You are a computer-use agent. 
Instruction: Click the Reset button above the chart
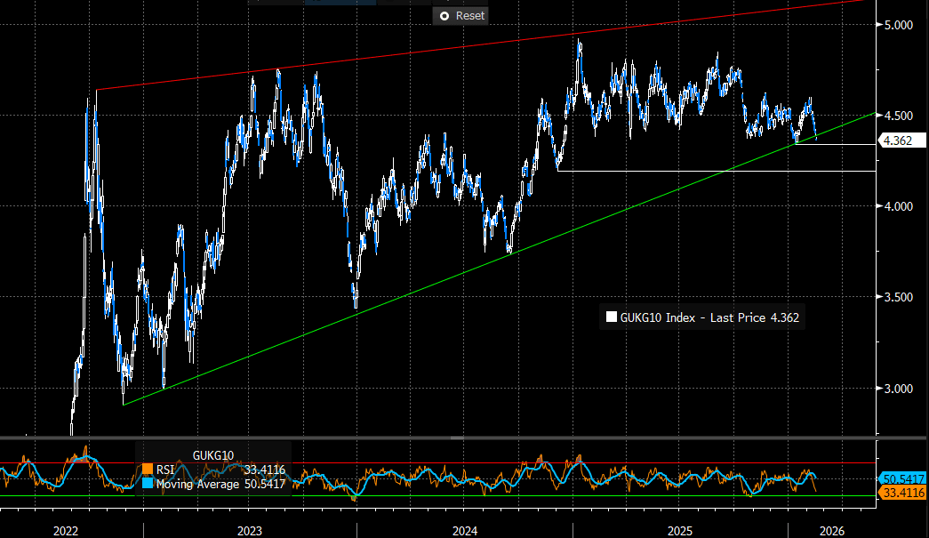(460, 15)
